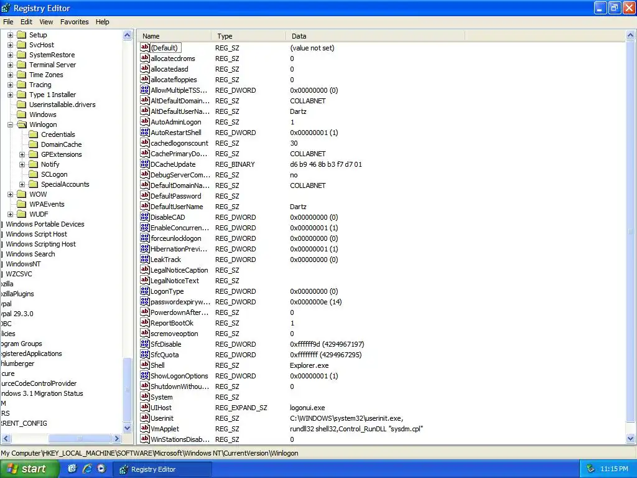Viewport: 637px width, 478px height.
Task: Select the DefaultUserName value
Action: point(177,207)
